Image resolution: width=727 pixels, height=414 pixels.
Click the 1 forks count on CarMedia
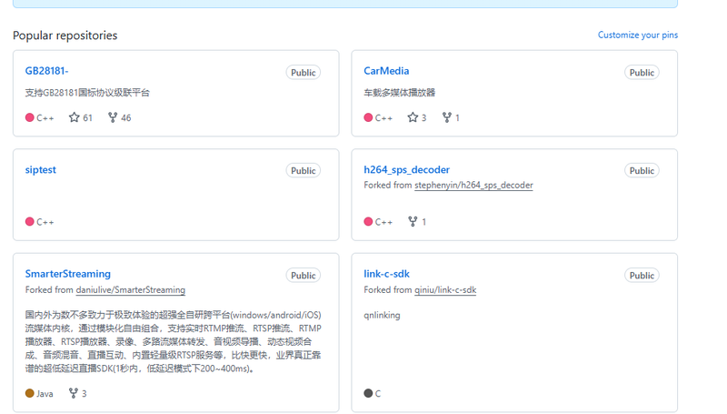tap(457, 118)
